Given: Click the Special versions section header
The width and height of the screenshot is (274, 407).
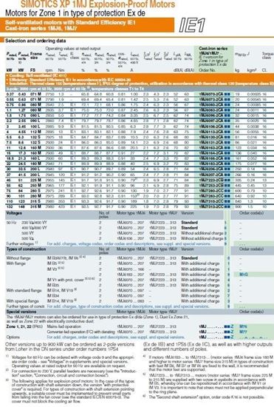Looking at the screenshot, I should click(x=21, y=312).
